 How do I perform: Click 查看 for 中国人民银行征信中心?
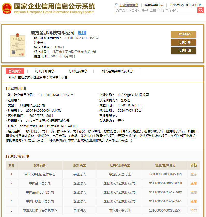tap(194, 174)
